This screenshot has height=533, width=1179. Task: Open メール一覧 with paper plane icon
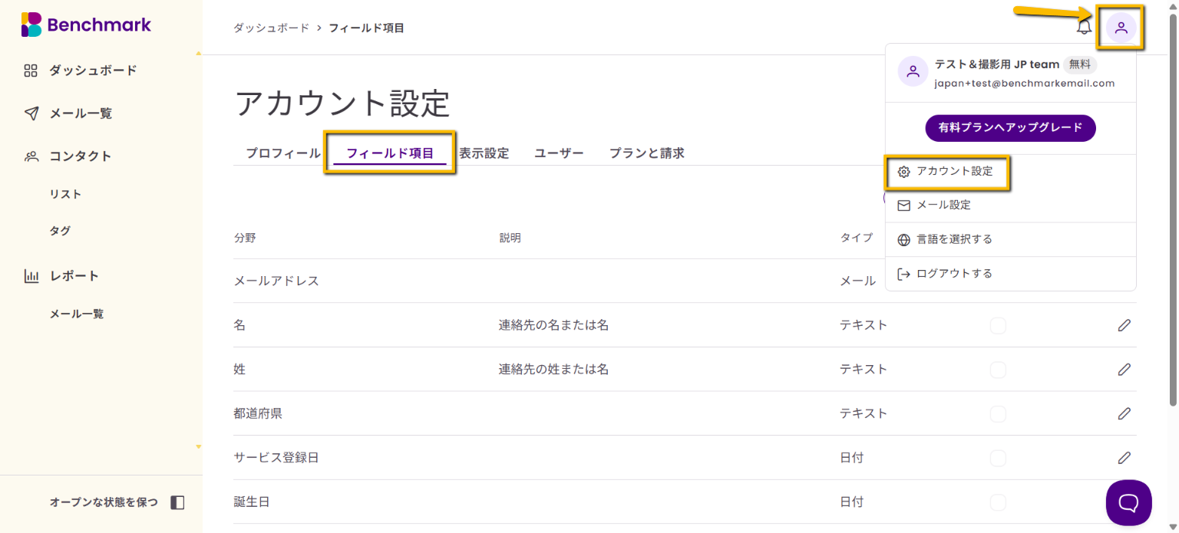click(x=68, y=114)
